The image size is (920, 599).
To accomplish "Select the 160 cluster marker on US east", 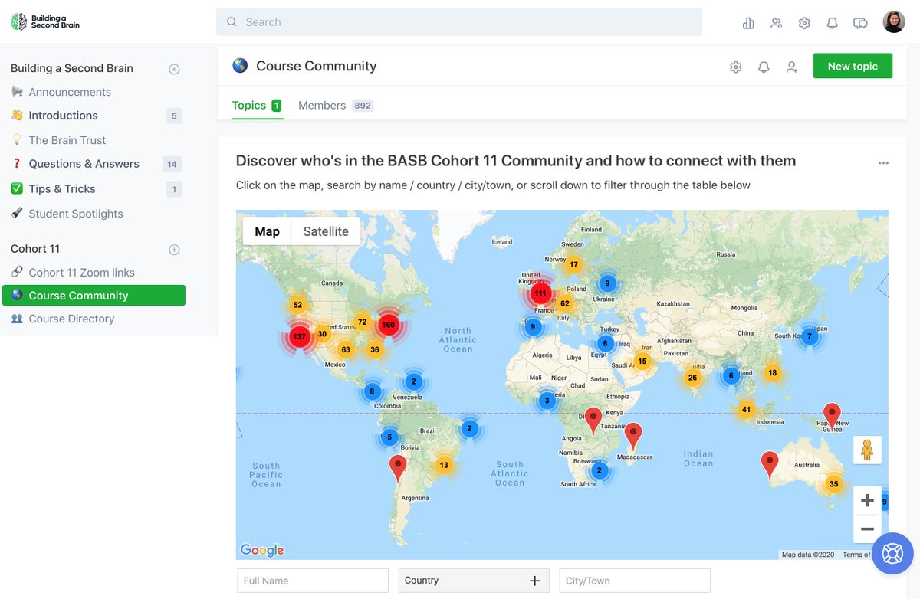I will pyautogui.click(x=388, y=325).
